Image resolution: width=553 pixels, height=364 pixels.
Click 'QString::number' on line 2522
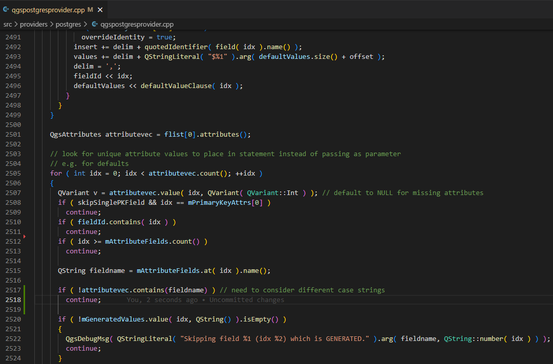pos(473,338)
